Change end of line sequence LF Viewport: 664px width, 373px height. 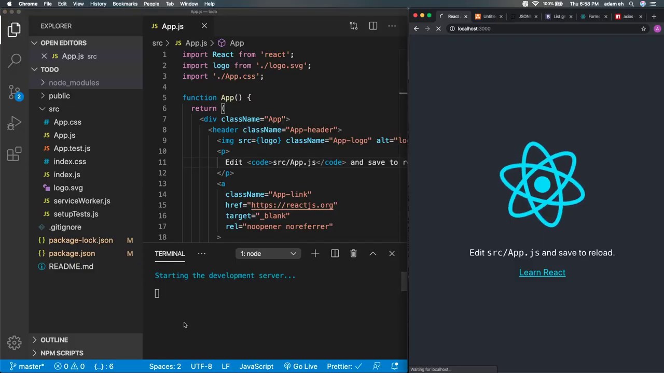point(226,366)
